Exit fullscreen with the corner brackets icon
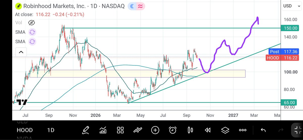Image resolution: width=303 pixels, height=140 pixels. pyautogui.click(x=298, y=130)
